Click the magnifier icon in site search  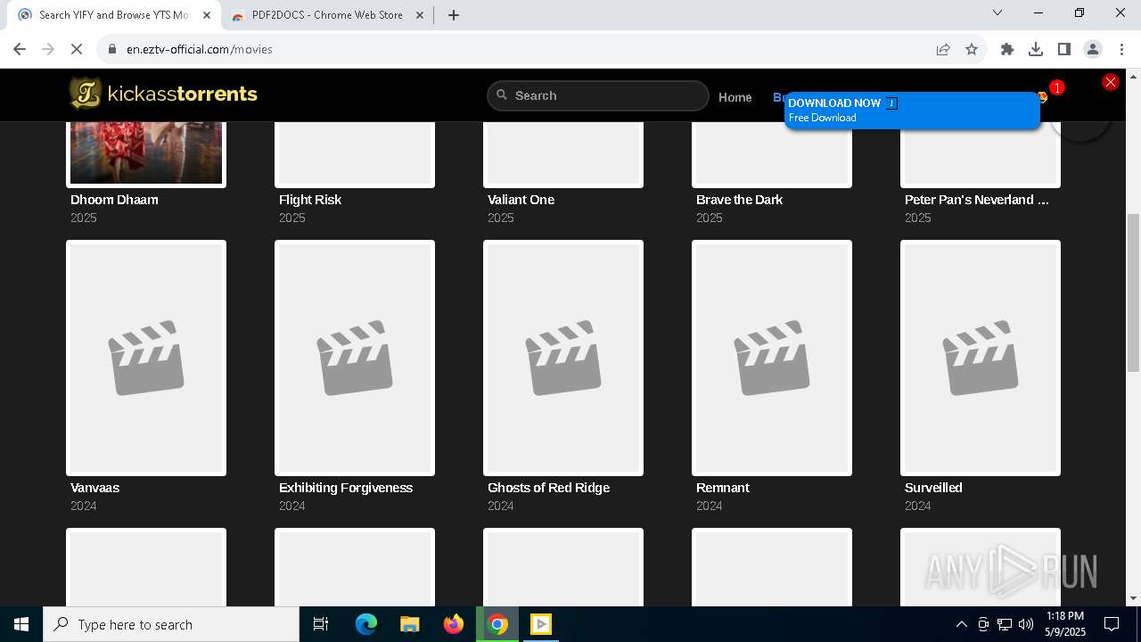[x=502, y=95]
